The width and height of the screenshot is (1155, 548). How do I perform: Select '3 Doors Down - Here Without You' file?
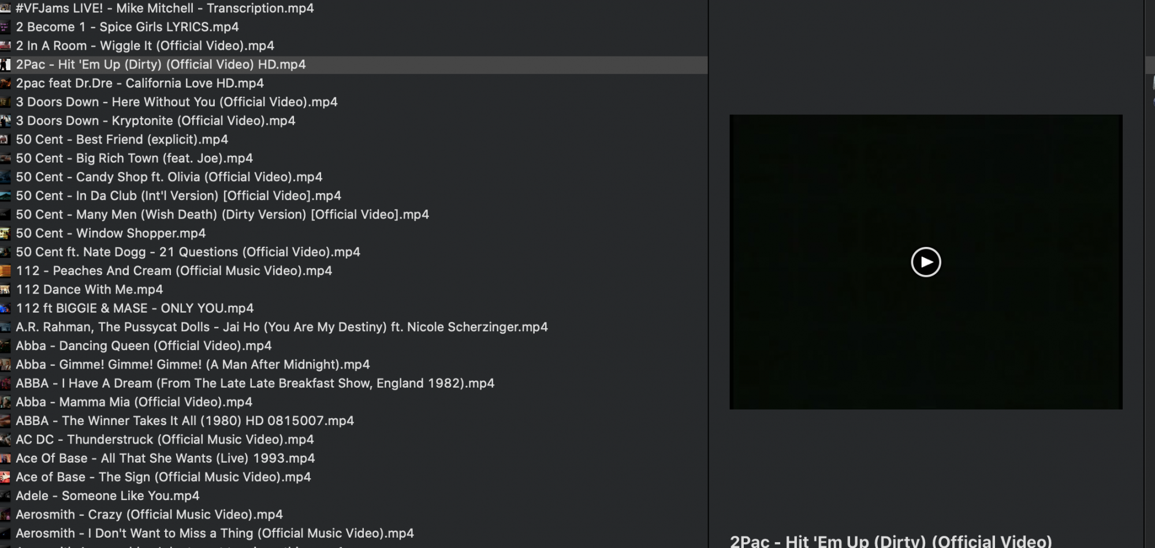coord(177,102)
